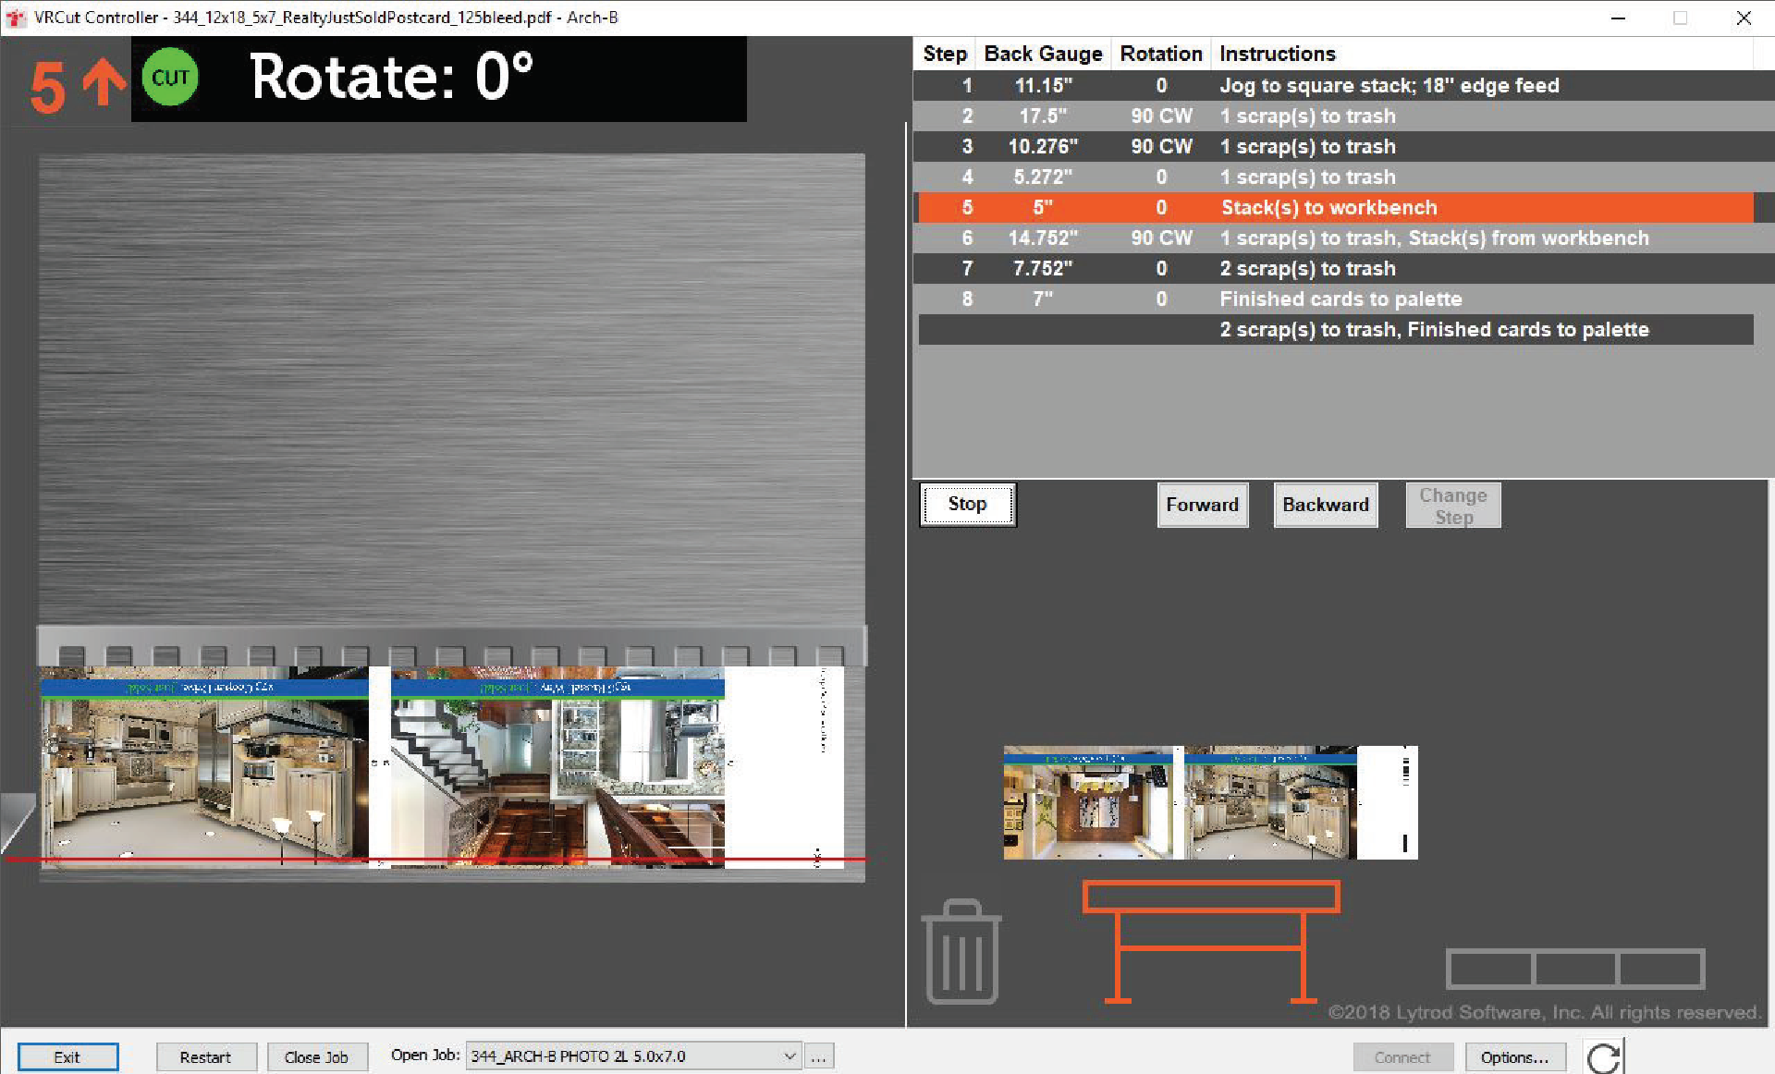Click the orange workbench icon
The image size is (1775, 1074).
click(x=1211, y=942)
